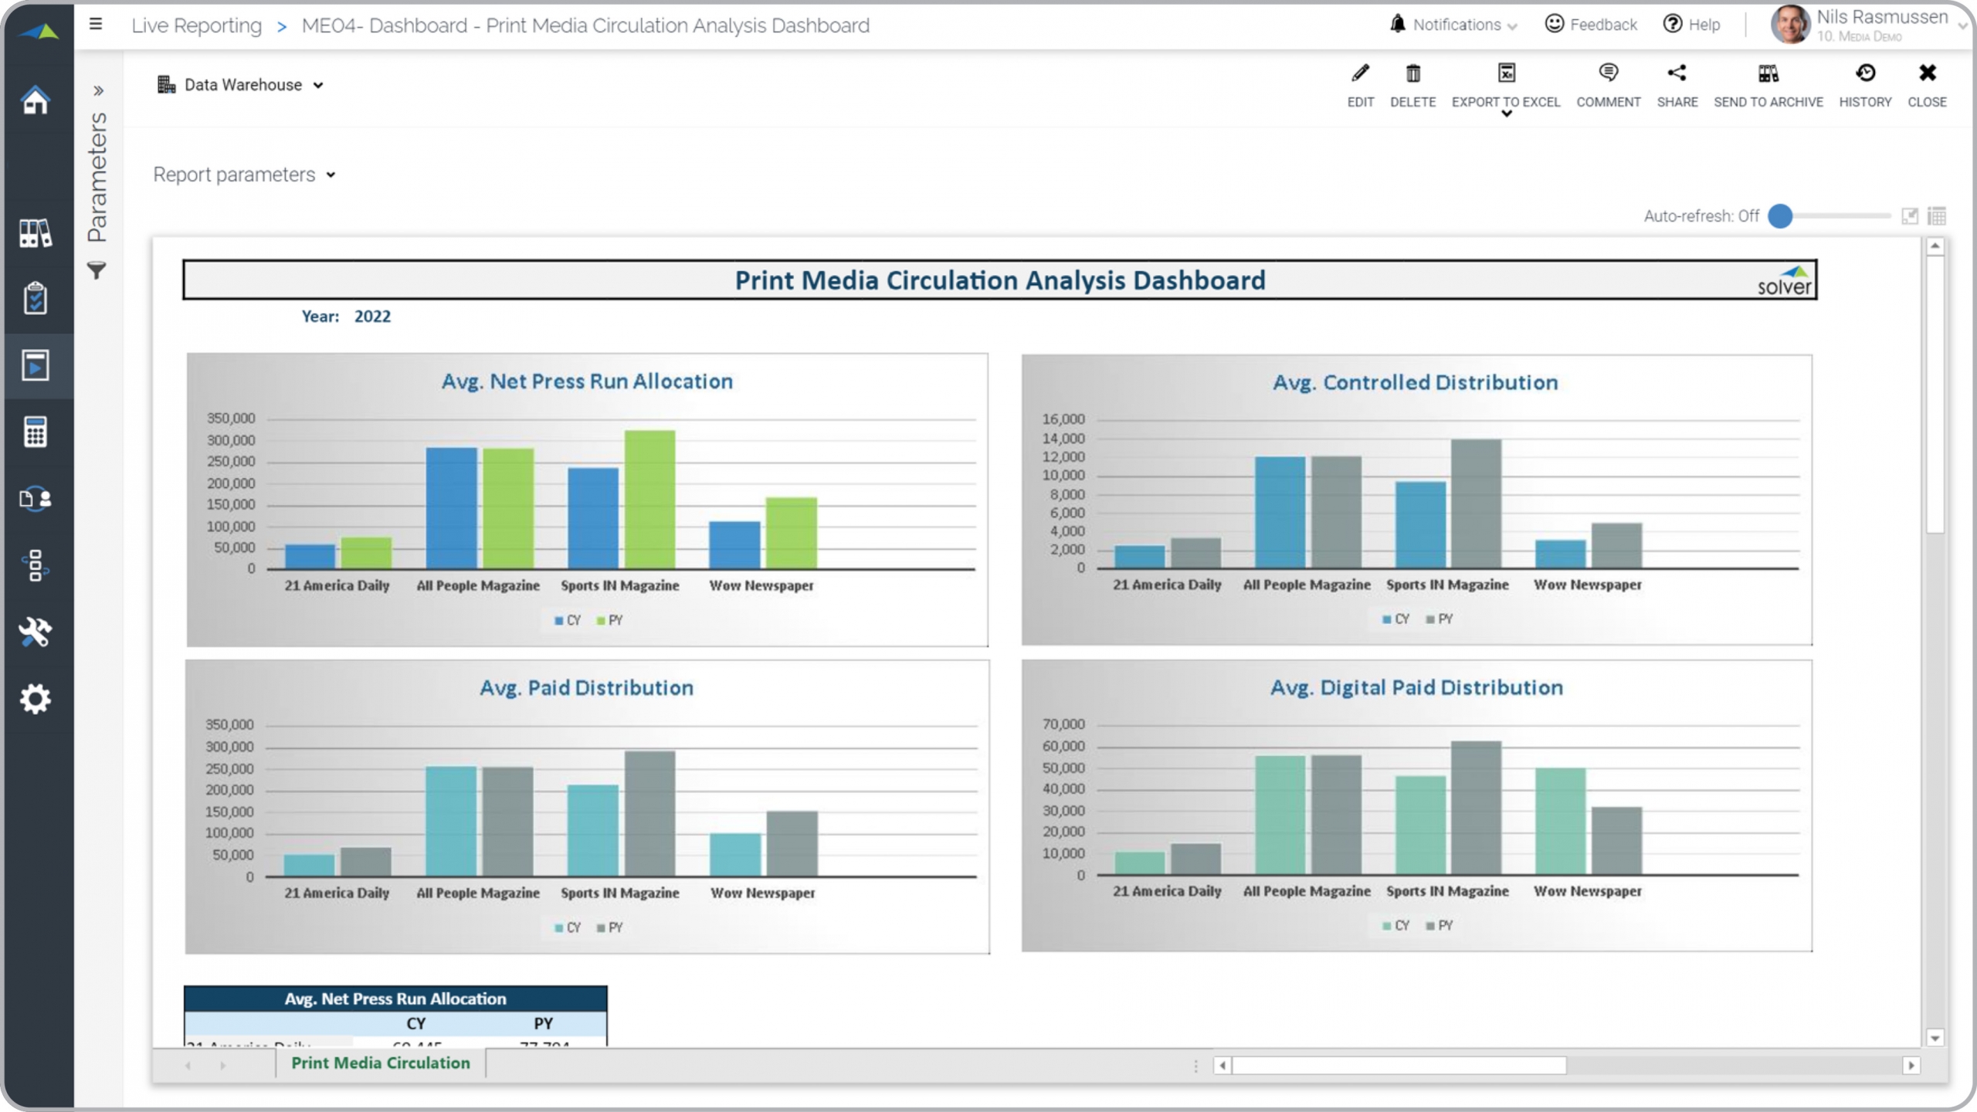Open the settings gear in the sidebar
The width and height of the screenshot is (1977, 1112).
tap(36, 699)
